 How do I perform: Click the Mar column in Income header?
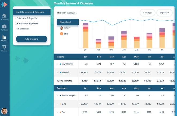point(111,57)
